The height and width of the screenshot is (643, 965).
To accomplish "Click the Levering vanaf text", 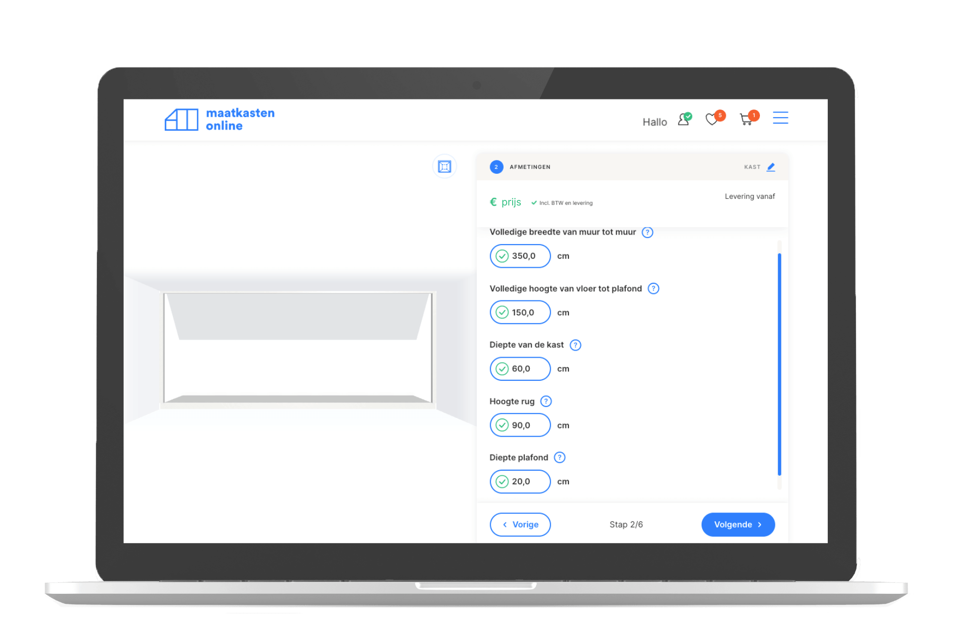I will coord(749,196).
